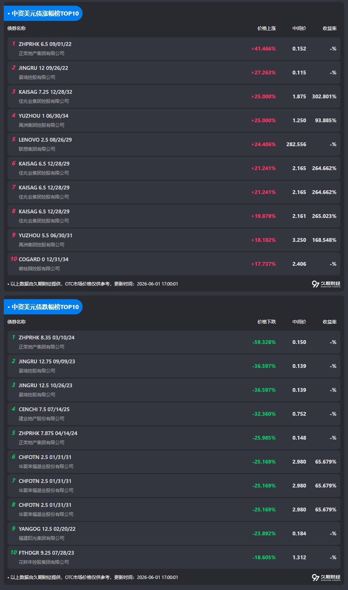Click 债券名称 header in the 涨幅榜 table
The width and height of the screenshot is (348, 590).
(17, 28)
